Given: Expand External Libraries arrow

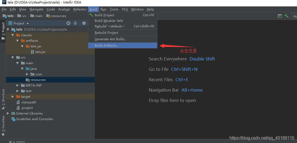Looking at the screenshot, I should [8, 113].
